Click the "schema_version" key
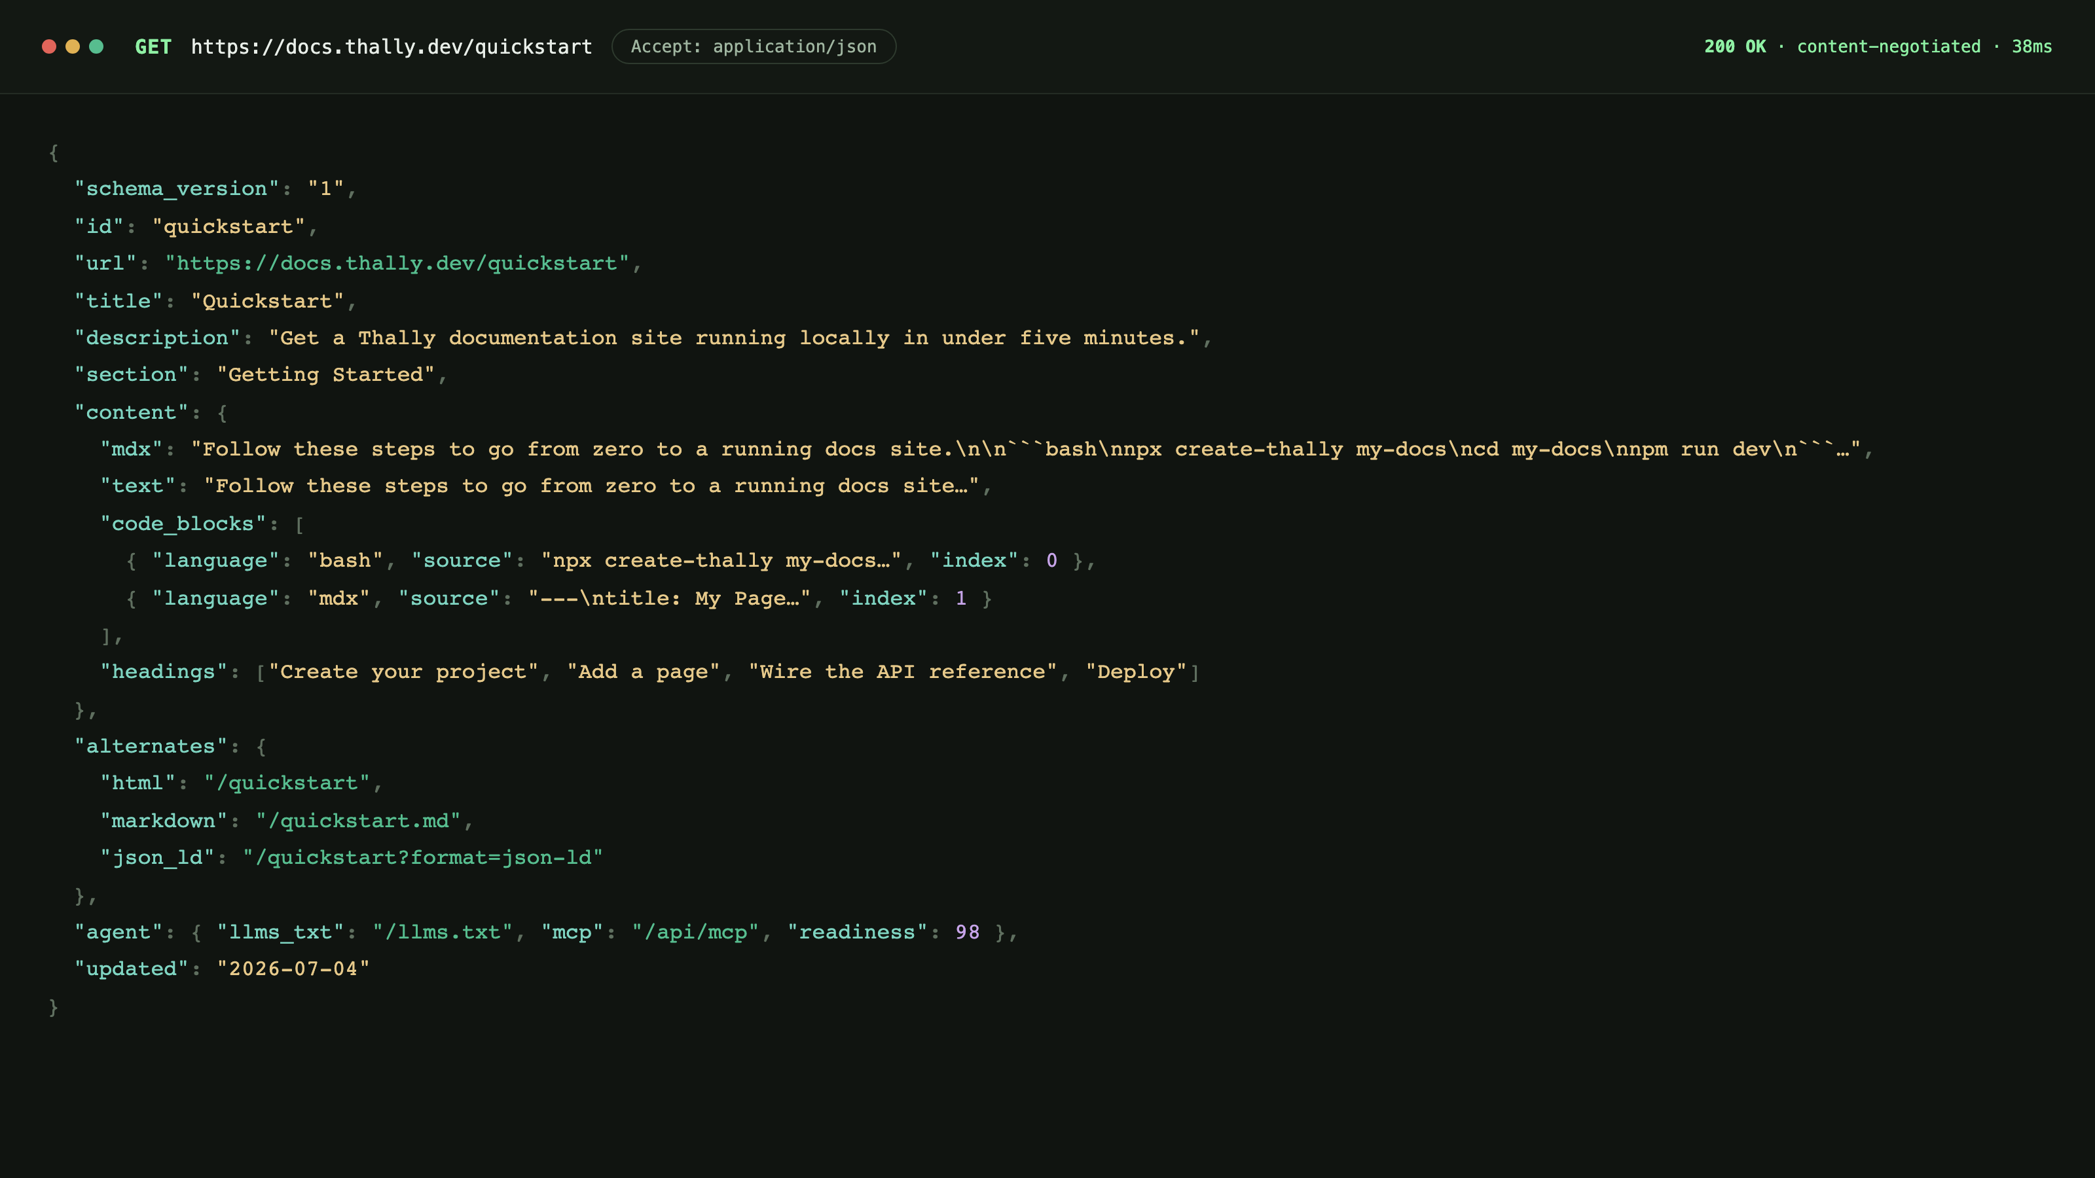Screen dimensions: 2095x1178 click(x=177, y=188)
